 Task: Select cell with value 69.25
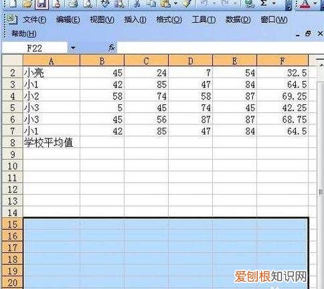pos(282,96)
